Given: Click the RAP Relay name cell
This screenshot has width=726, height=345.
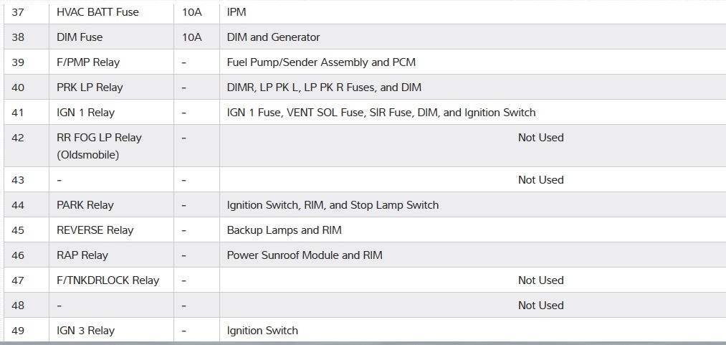Looking at the screenshot, I should click(82, 255).
